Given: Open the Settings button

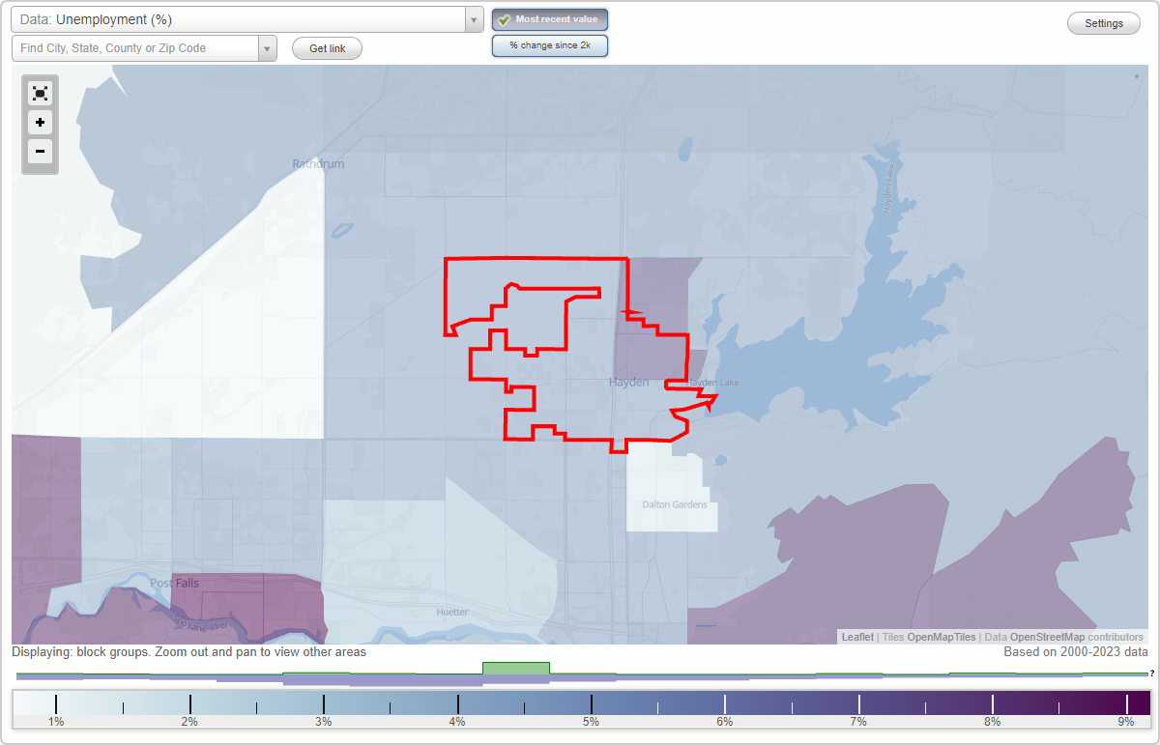Looking at the screenshot, I should [x=1104, y=24].
